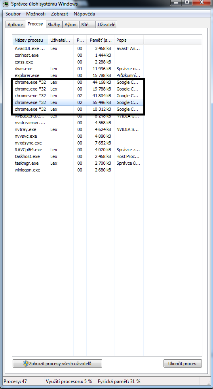Image resolution: width=213 pixels, height=389 pixels.
Task: Sort by Uživatel column header
Action: [x=61, y=40]
